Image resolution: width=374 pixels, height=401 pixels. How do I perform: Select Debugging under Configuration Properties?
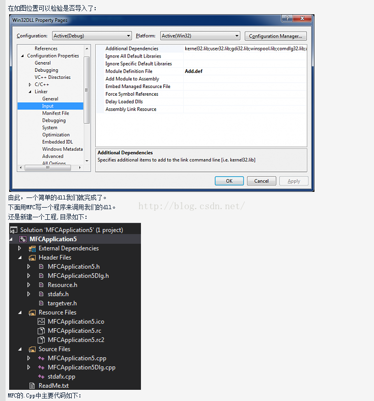pos(46,70)
